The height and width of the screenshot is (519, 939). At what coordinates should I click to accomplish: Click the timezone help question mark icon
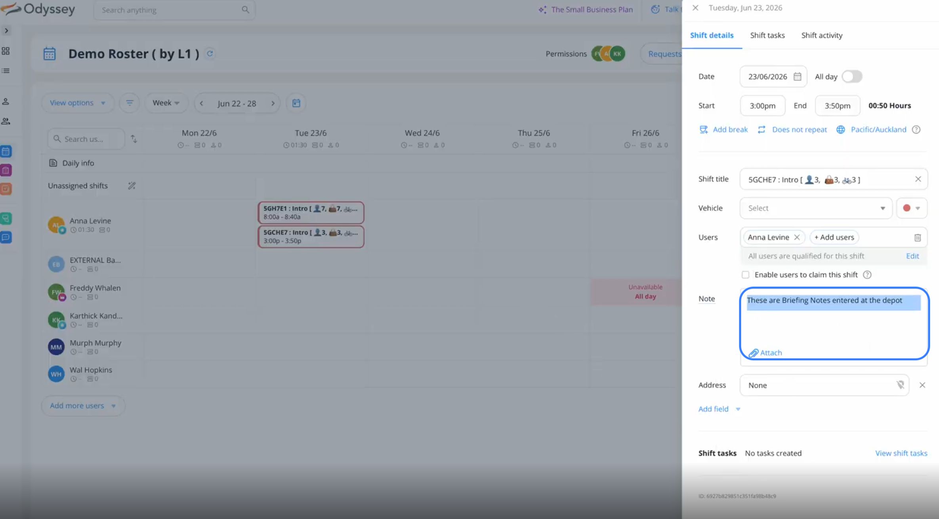click(x=916, y=130)
